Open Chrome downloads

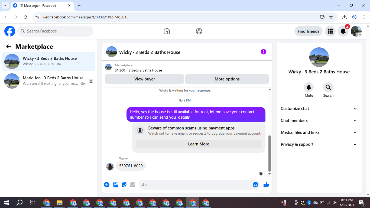[x=345, y=17]
